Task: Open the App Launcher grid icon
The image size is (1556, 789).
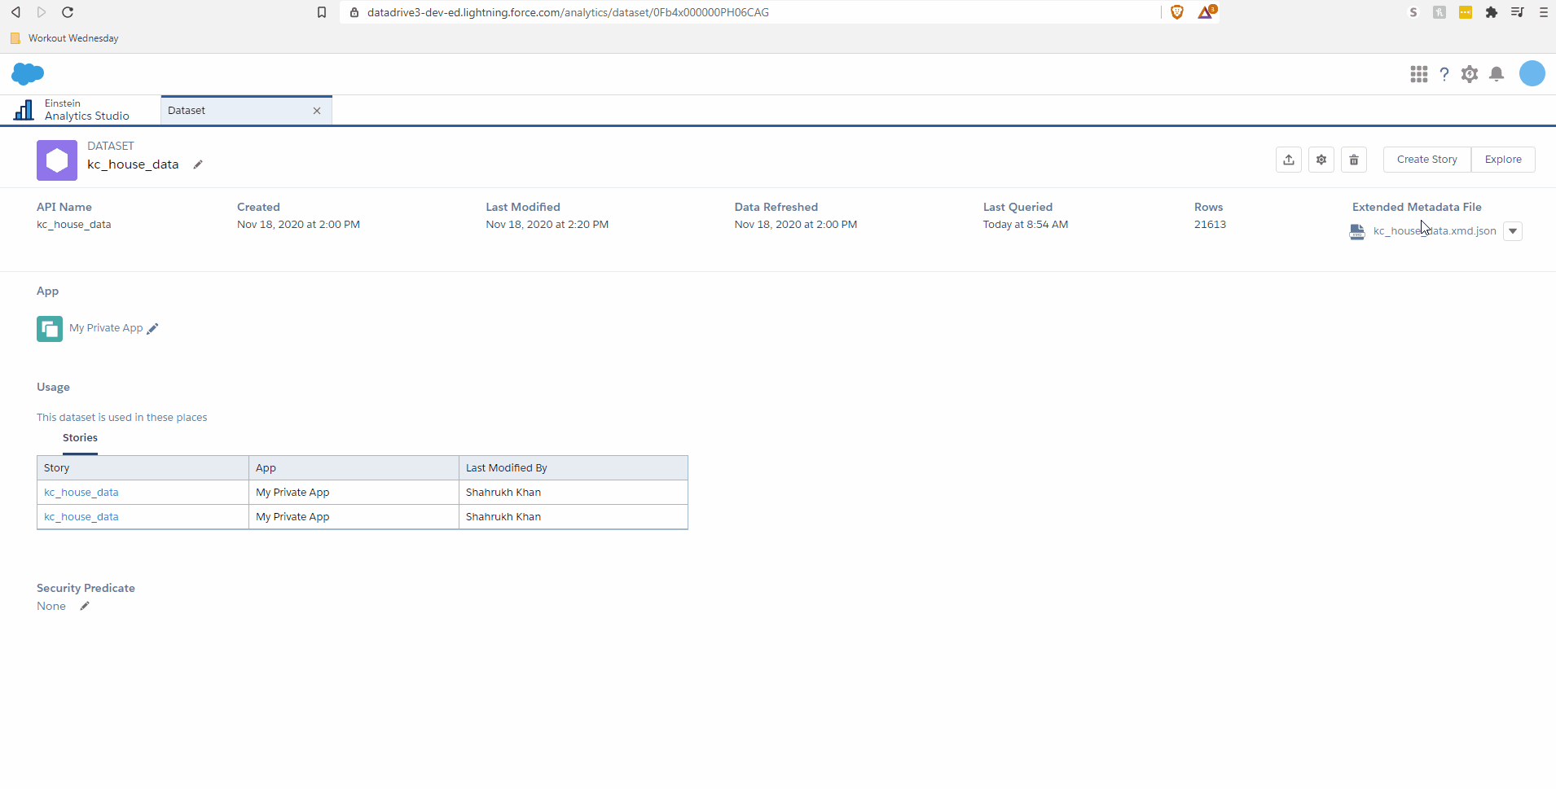Action: pyautogui.click(x=1418, y=74)
